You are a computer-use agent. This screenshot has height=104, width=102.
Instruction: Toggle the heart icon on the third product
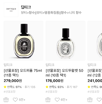[x=99, y=100]
